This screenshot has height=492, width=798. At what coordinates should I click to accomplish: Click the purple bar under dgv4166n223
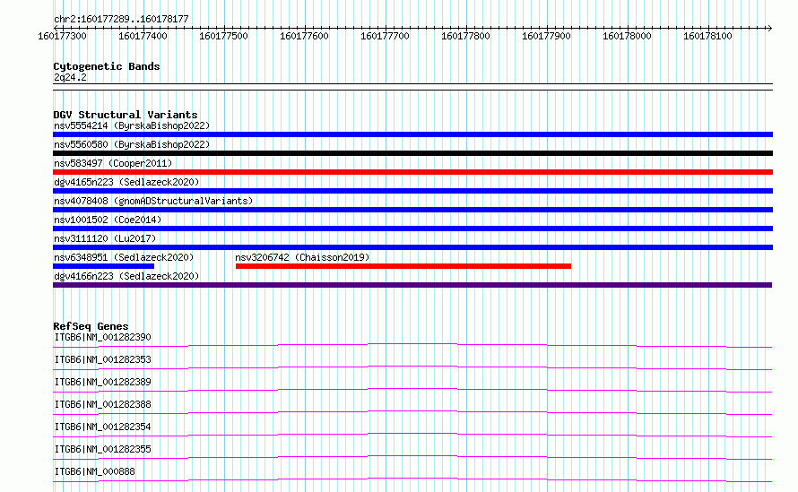point(412,285)
